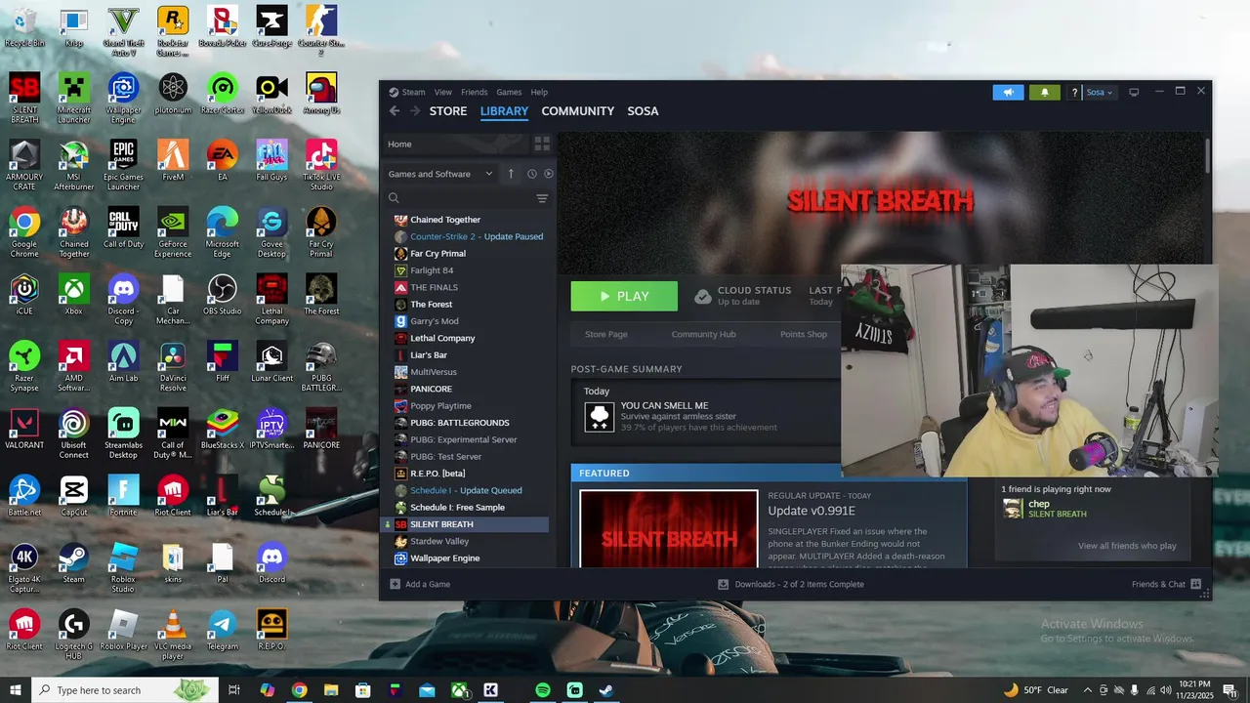The image size is (1250, 703).
Task: Toggle recent activity clock filter
Action: point(532,174)
